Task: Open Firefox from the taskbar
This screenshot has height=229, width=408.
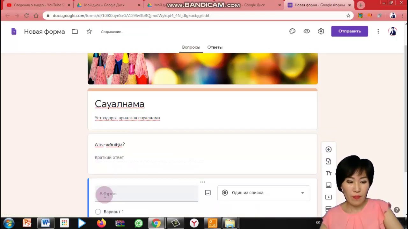Action: [101, 223]
